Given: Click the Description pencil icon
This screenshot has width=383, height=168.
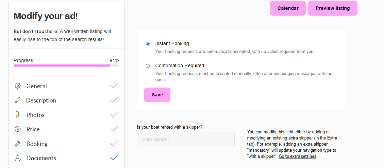Looking at the screenshot, I should [18, 100].
